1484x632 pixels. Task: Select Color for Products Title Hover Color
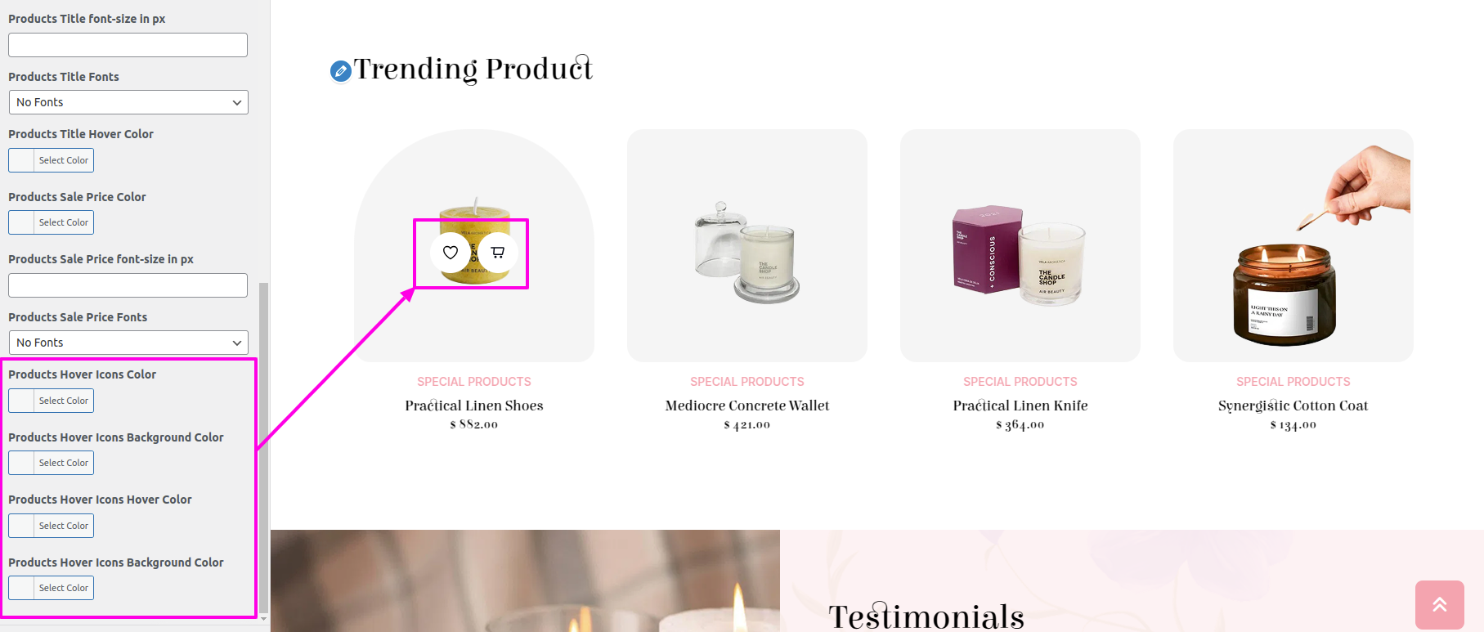click(51, 160)
